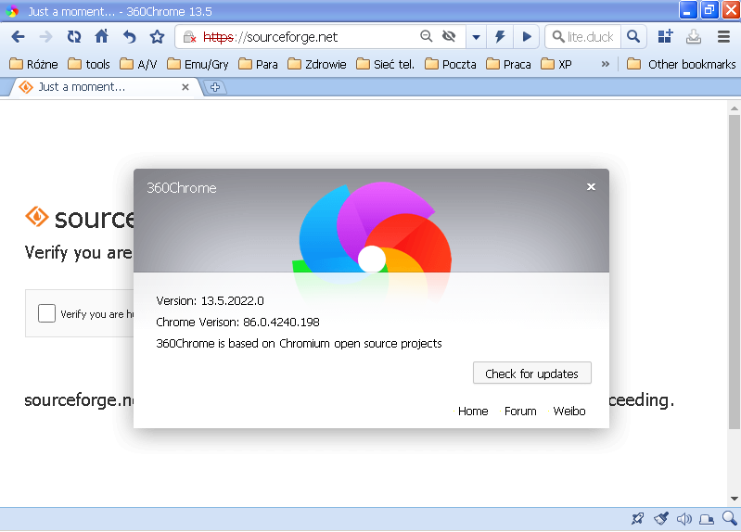Click the pin icon in status bar
The height and width of the screenshot is (532, 741).
[x=637, y=519]
